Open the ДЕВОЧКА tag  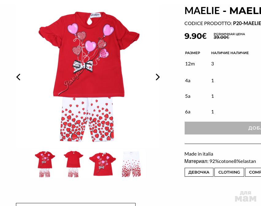[x=199, y=172]
